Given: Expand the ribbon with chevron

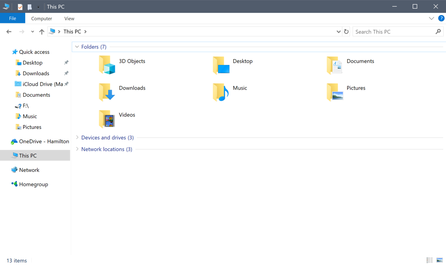Looking at the screenshot, I should pyautogui.click(x=431, y=18).
